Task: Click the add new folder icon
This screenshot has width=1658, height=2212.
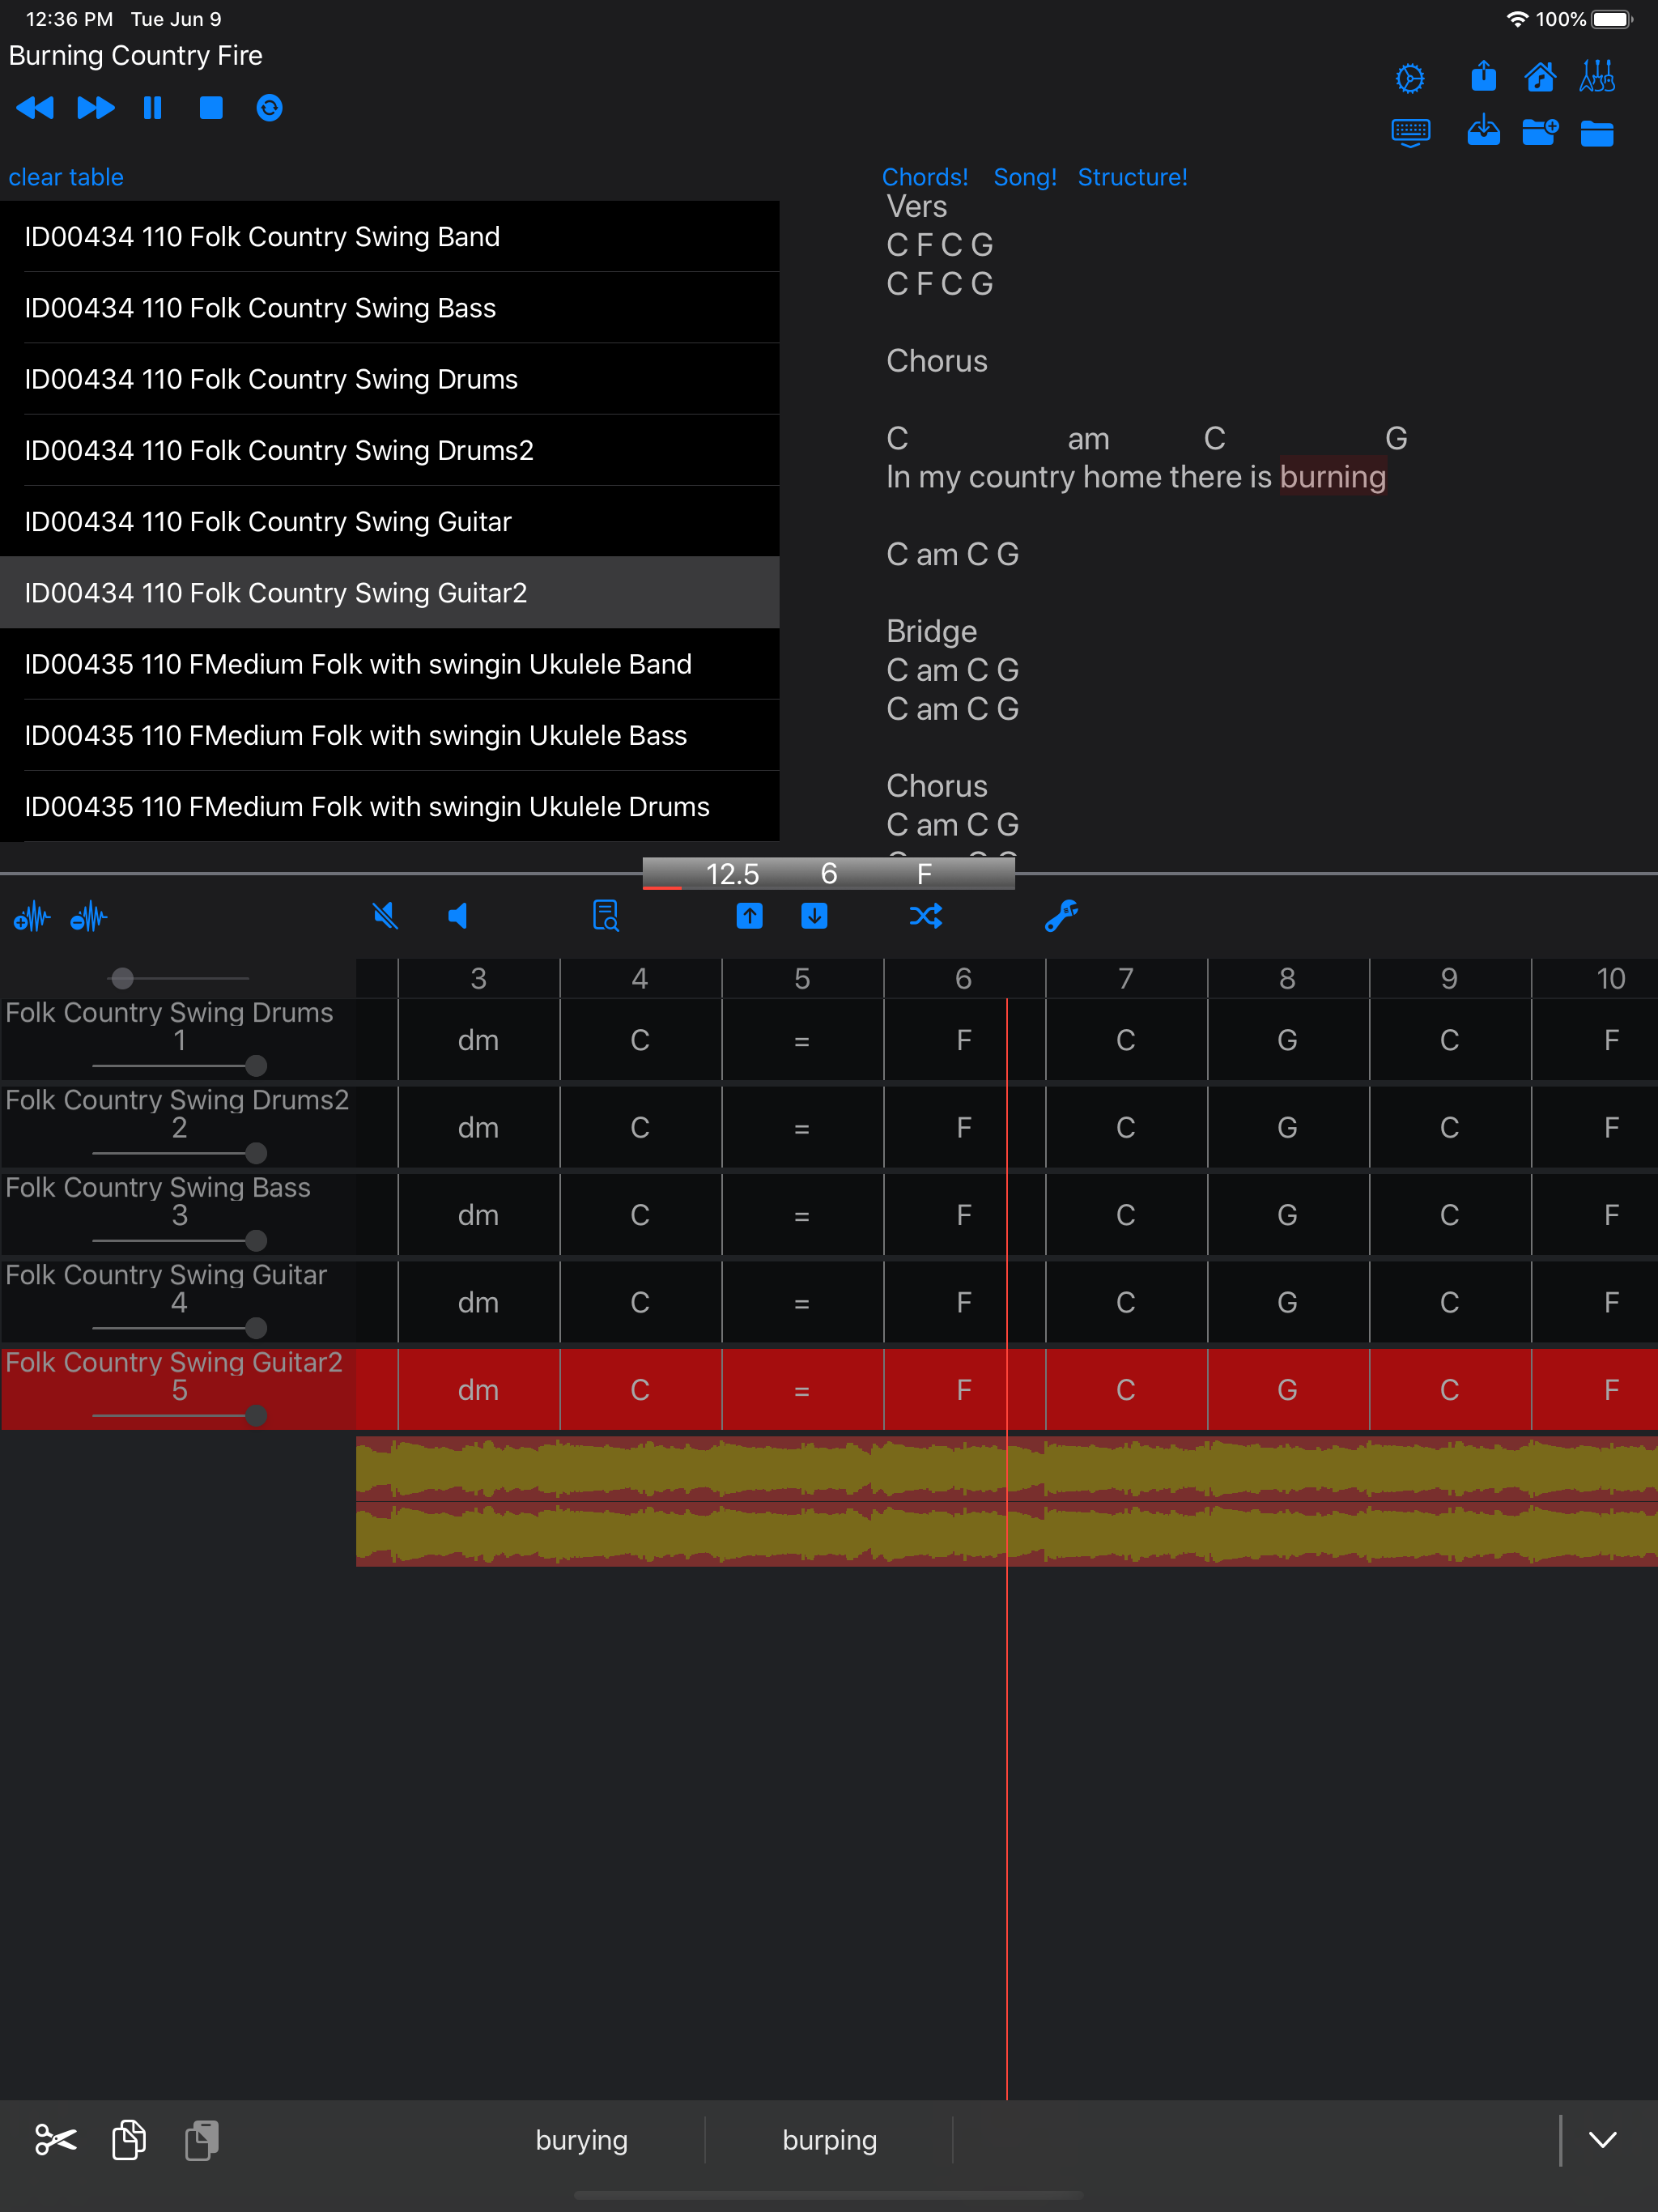Action: click(x=1539, y=132)
